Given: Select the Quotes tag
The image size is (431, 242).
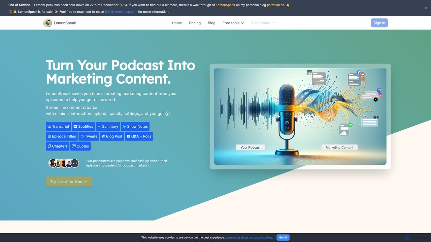Looking at the screenshot, I should point(80,146).
